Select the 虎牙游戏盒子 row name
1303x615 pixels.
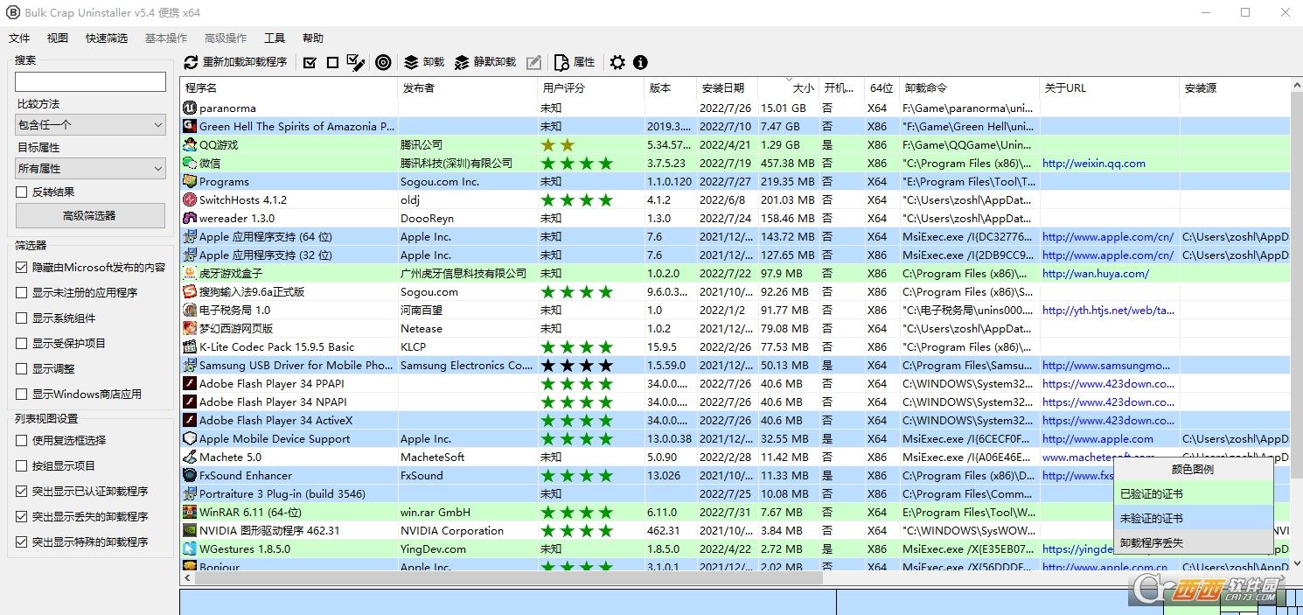(231, 274)
